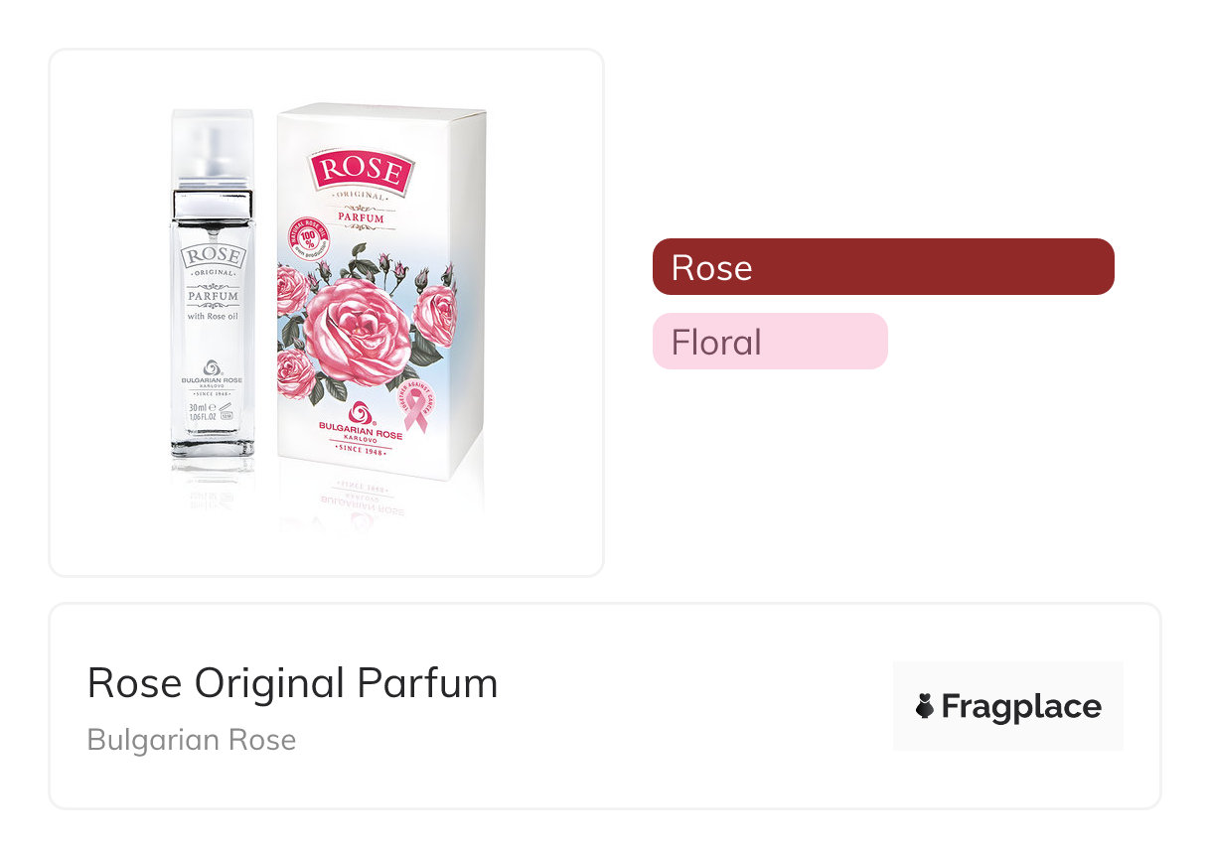
Task: Open the Bulgarian Rose brand link
Action: click(192, 740)
